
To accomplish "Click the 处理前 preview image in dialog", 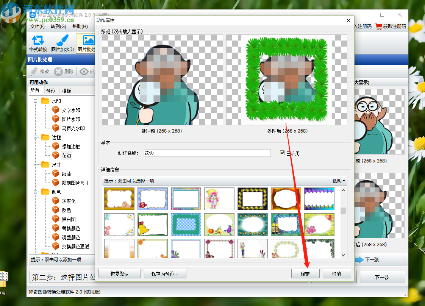I will (162, 80).
